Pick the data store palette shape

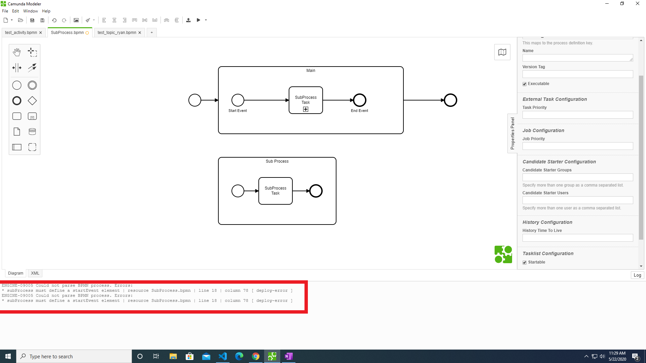pos(32,132)
